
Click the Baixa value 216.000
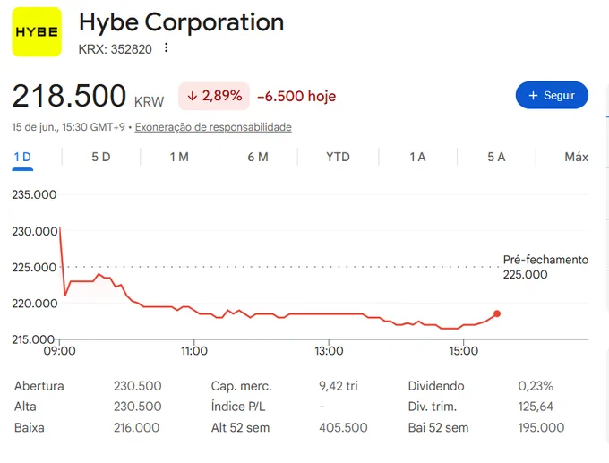(136, 428)
